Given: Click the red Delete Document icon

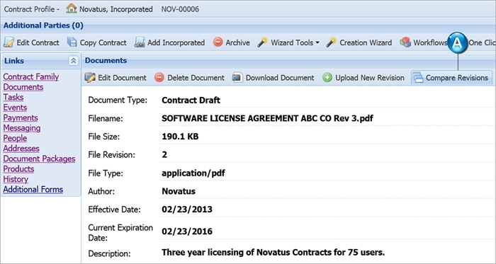Looking at the screenshot, I should [159, 77].
